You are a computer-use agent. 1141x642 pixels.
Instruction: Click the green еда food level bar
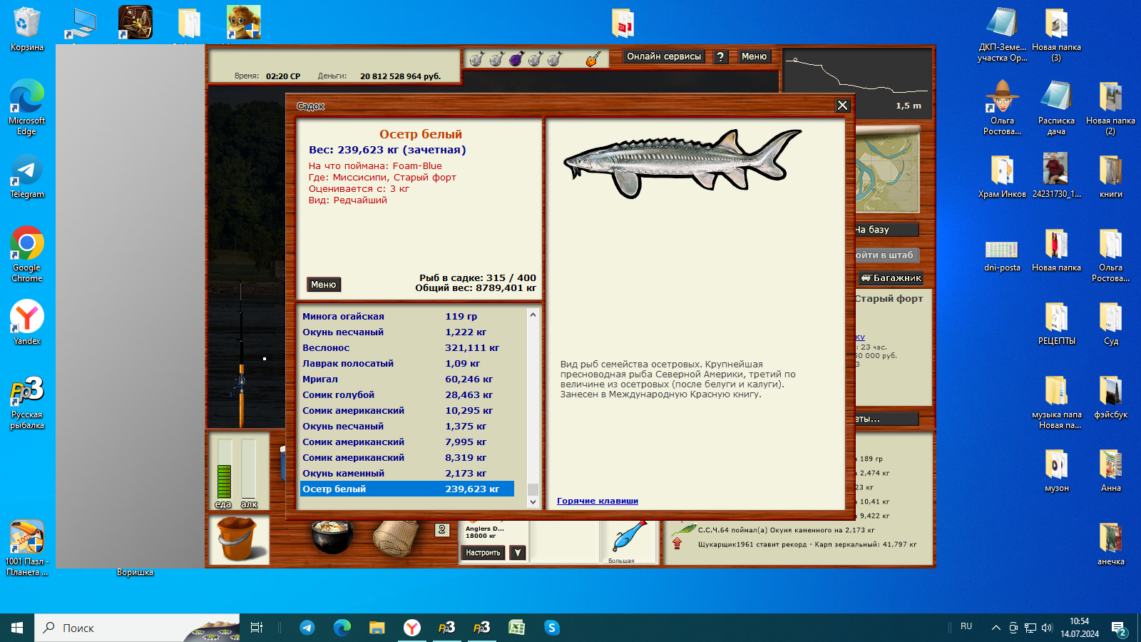(224, 469)
